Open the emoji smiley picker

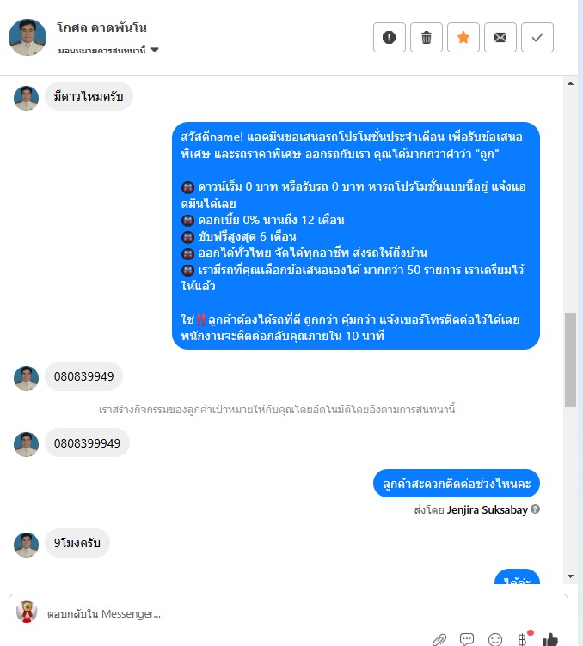[x=494, y=639]
